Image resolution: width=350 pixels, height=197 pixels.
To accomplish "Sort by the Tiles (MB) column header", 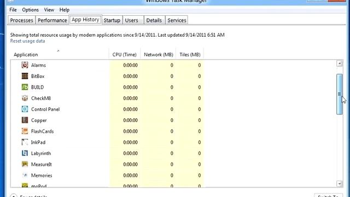I will (x=190, y=55).
